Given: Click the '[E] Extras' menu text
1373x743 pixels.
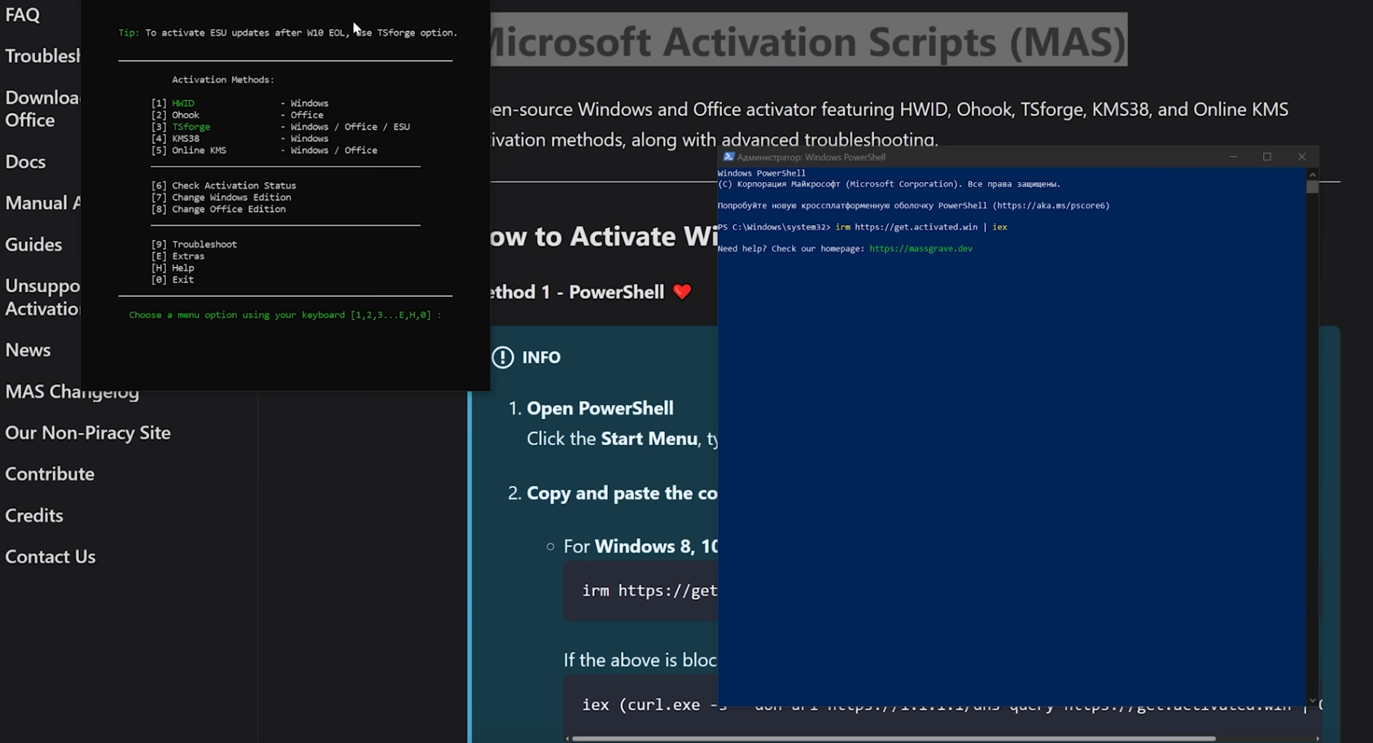Looking at the screenshot, I should pyautogui.click(x=177, y=256).
